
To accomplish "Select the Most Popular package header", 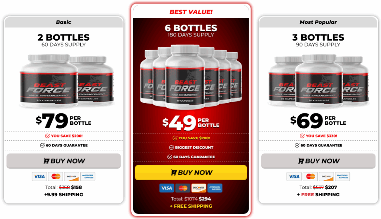I will (318, 22).
